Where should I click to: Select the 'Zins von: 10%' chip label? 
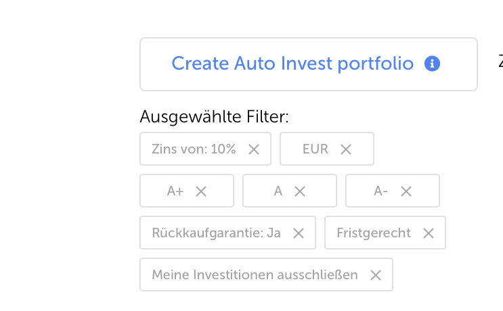(194, 149)
